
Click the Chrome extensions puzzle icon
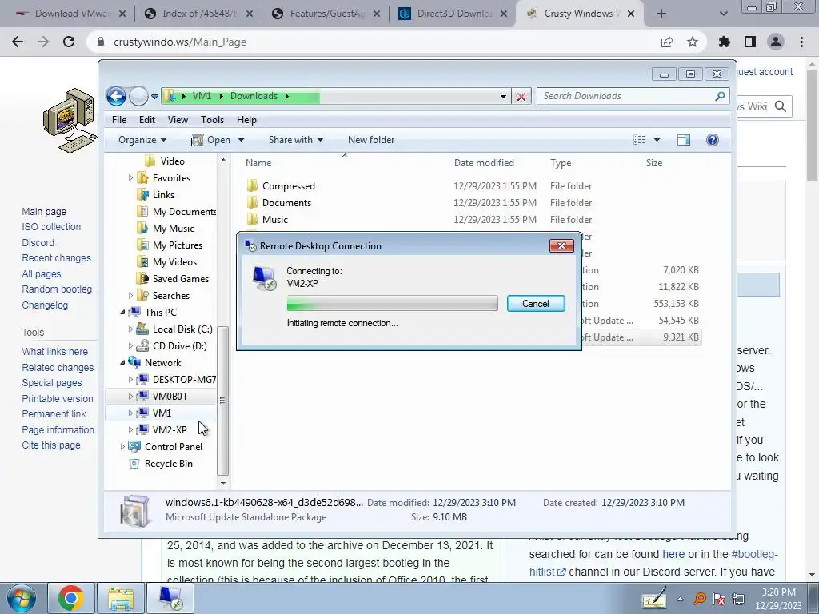pos(725,42)
